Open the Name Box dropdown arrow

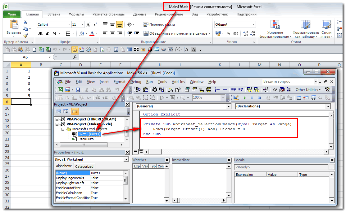coord(50,57)
